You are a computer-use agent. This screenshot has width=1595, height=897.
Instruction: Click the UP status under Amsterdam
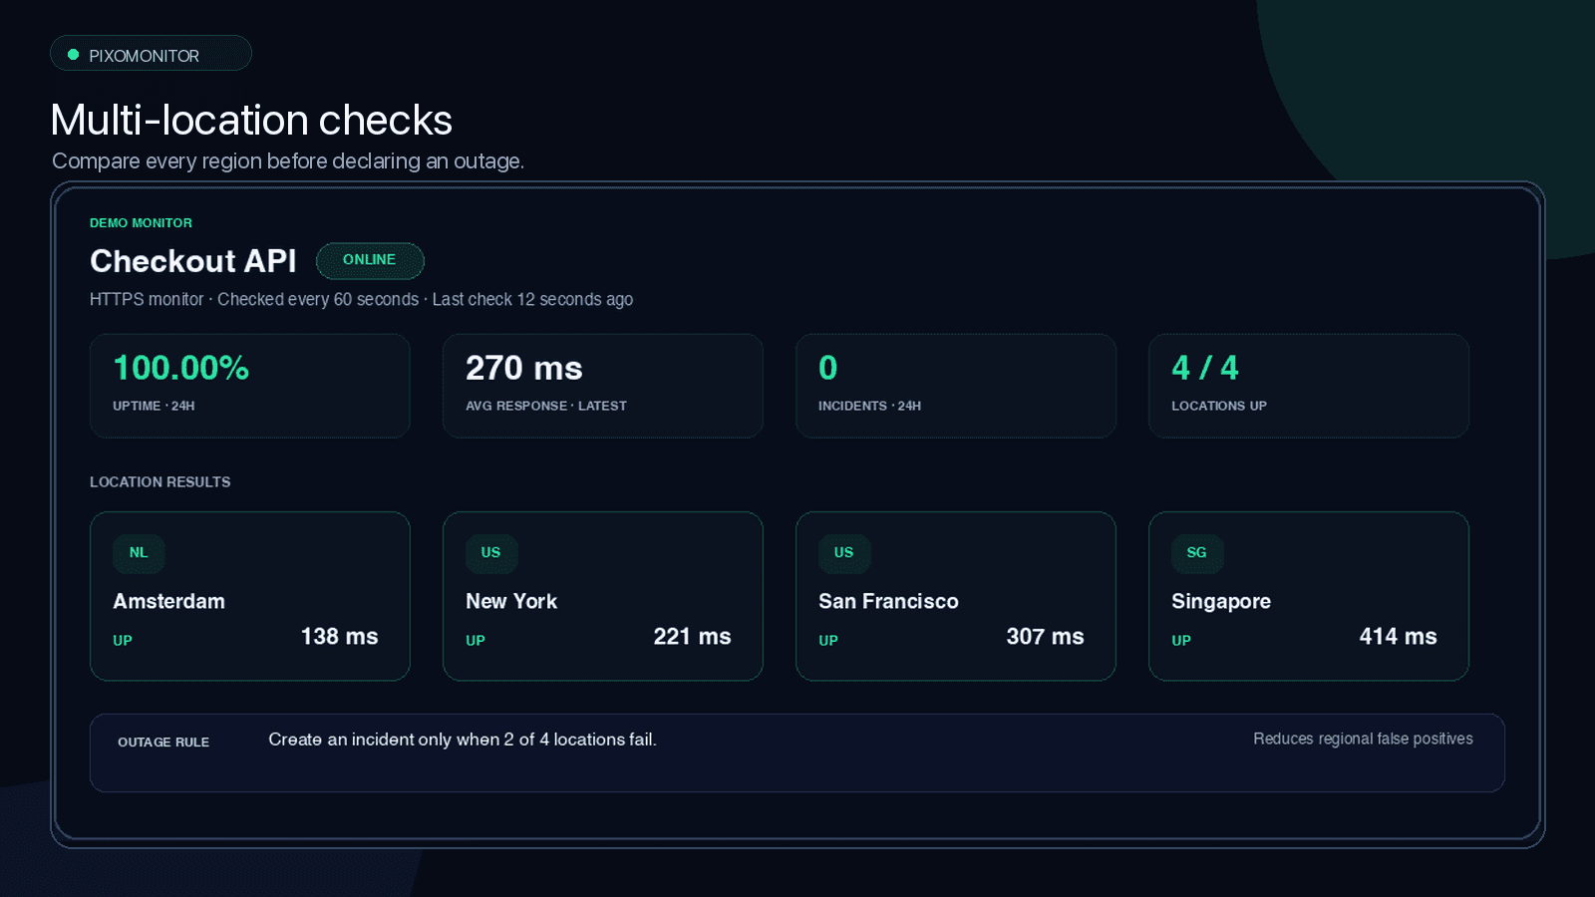click(x=123, y=641)
